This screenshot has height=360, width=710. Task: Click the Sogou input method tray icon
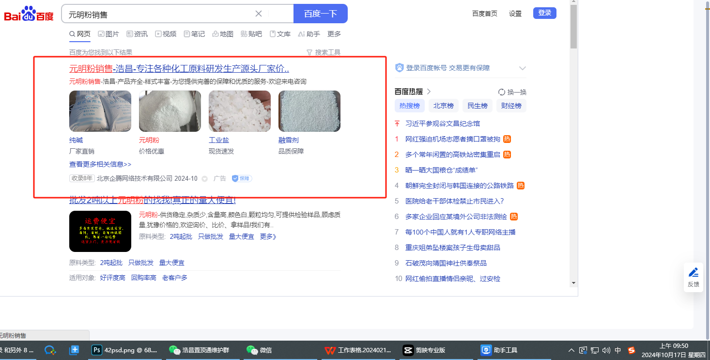point(631,350)
